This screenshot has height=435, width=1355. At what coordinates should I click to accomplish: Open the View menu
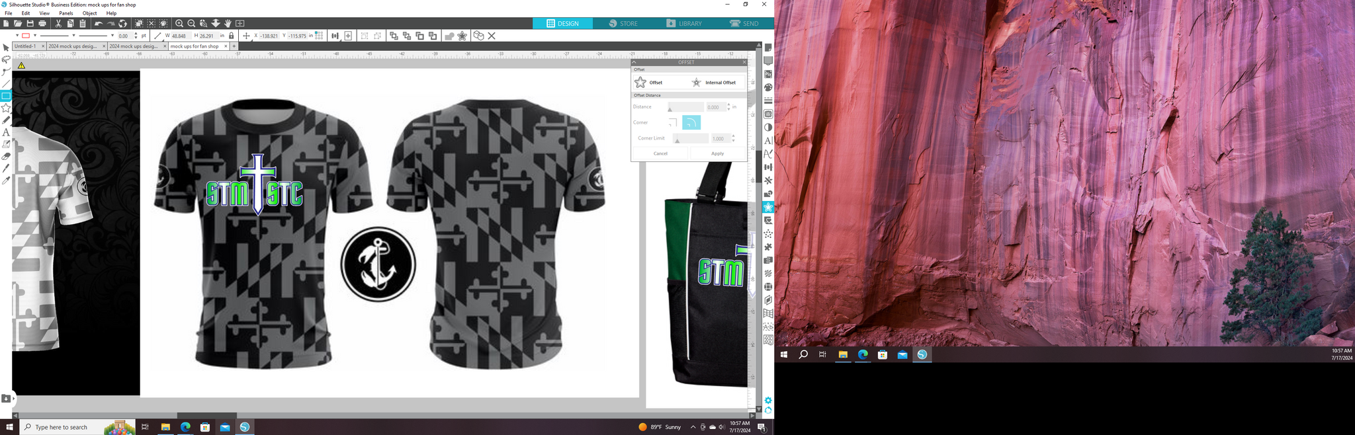pos(44,13)
